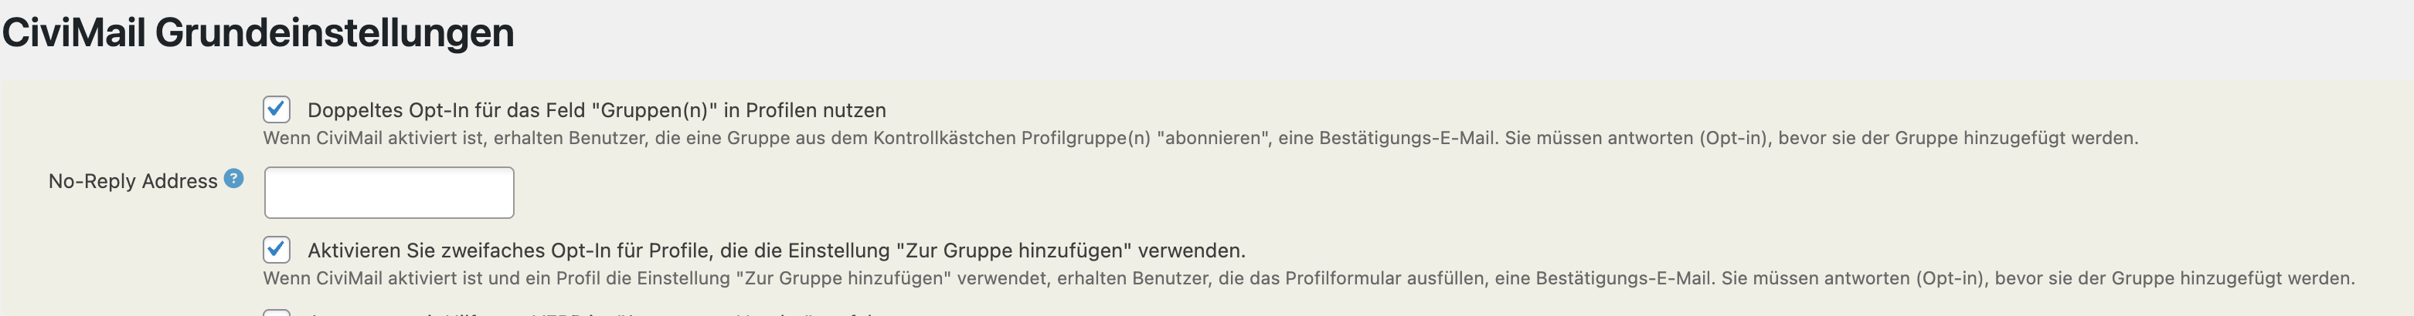This screenshot has width=2414, height=316.
Task: Click "Kontrollkästchen Profilgruppe(n)" in the first description
Action: (1011, 139)
